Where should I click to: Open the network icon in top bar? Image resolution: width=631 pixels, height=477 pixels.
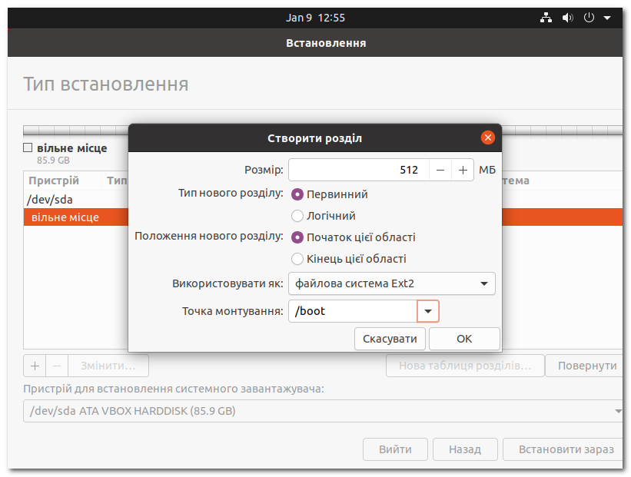(546, 17)
